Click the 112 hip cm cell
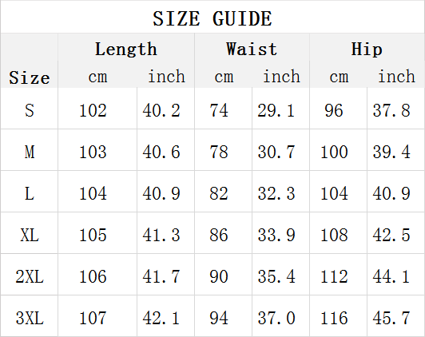The image size is (425, 337). coord(334,276)
